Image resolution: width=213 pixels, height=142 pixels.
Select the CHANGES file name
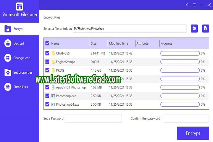[63, 53]
